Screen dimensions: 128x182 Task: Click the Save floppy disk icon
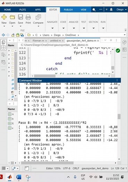coord(21,17)
